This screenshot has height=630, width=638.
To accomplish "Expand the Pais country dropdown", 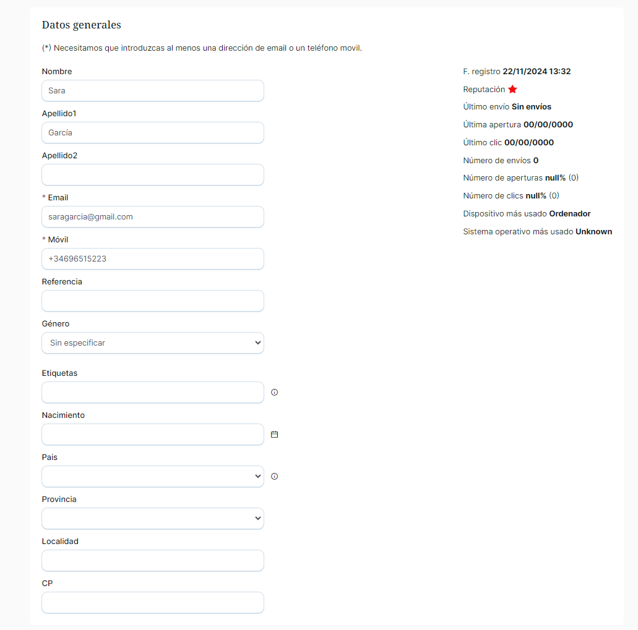I will (x=153, y=477).
